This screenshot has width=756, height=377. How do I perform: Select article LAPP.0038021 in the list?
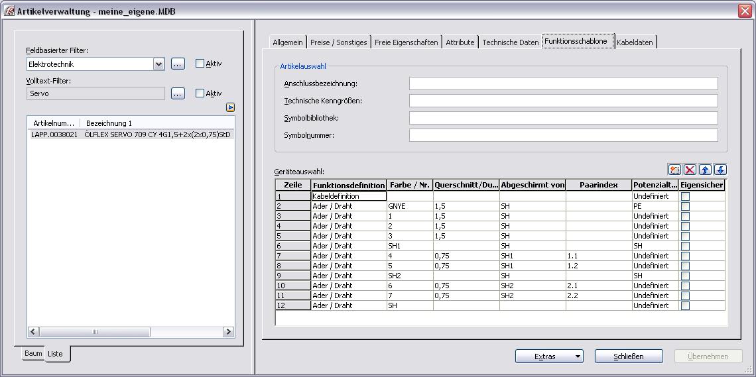tap(131, 135)
